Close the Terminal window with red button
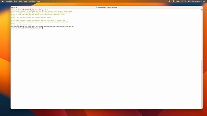This screenshot has height=116, width=207. [12, 7]
